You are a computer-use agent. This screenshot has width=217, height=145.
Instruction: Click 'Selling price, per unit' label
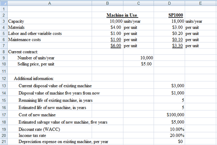(36, 64)
